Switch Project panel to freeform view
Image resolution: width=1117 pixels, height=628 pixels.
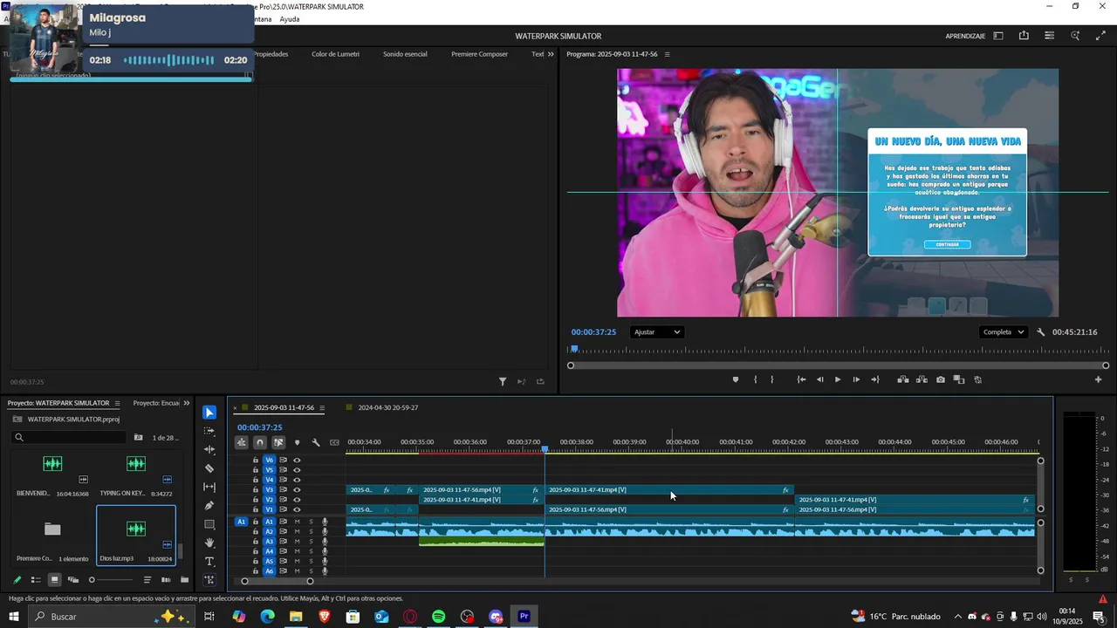pyautogui.click(x=73, y=580)
